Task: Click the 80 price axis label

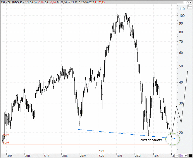Action: (x=181, y=32)
